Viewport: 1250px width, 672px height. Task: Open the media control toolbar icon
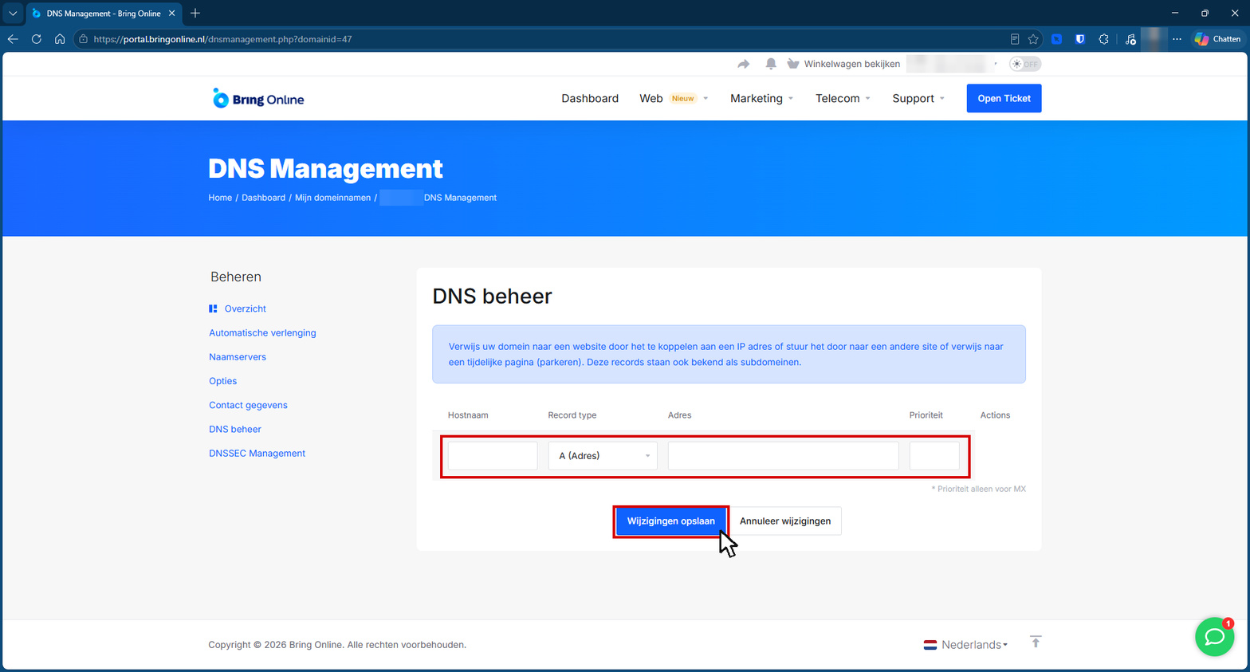[1130, 39]
